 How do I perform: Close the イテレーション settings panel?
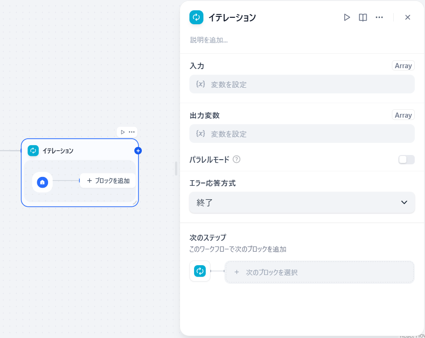[x=407, y=17]
